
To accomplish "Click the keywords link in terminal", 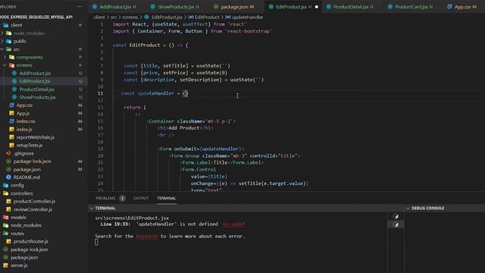I will click(x=147, y=236).
